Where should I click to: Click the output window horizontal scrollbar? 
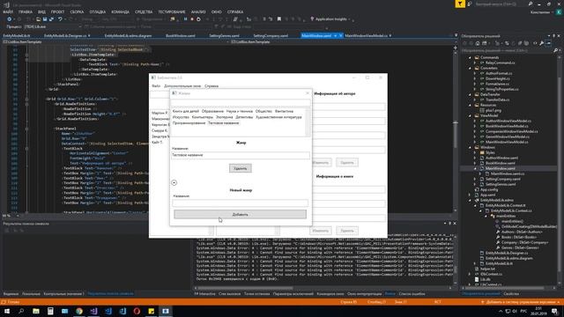point(245,288)
